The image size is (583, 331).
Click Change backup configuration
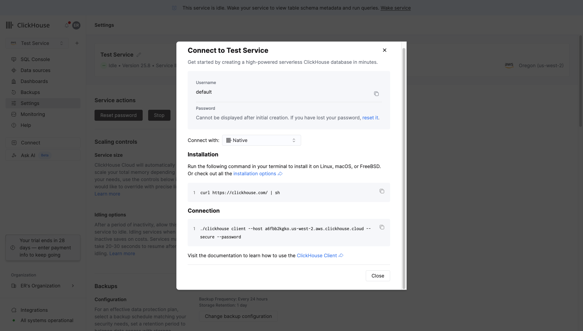(238, 316)
